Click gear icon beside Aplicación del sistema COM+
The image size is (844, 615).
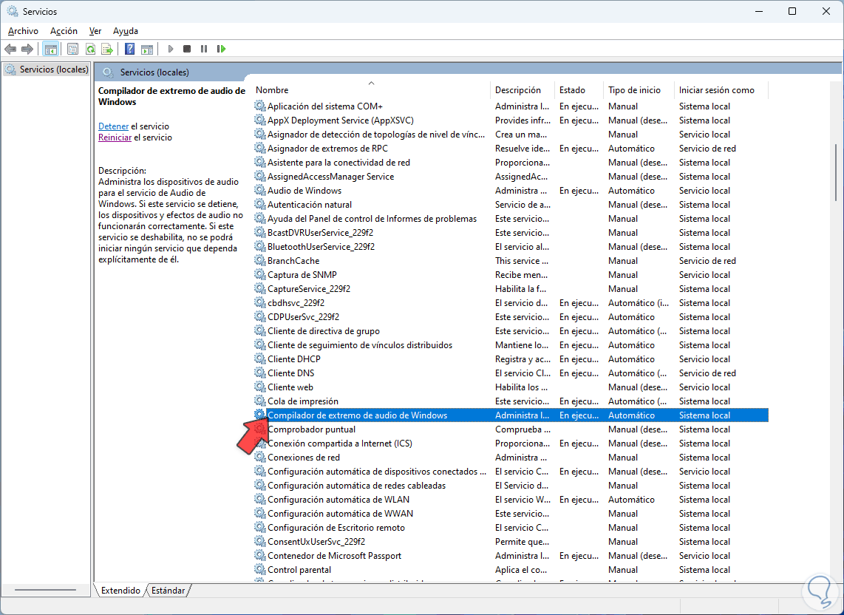260,106
